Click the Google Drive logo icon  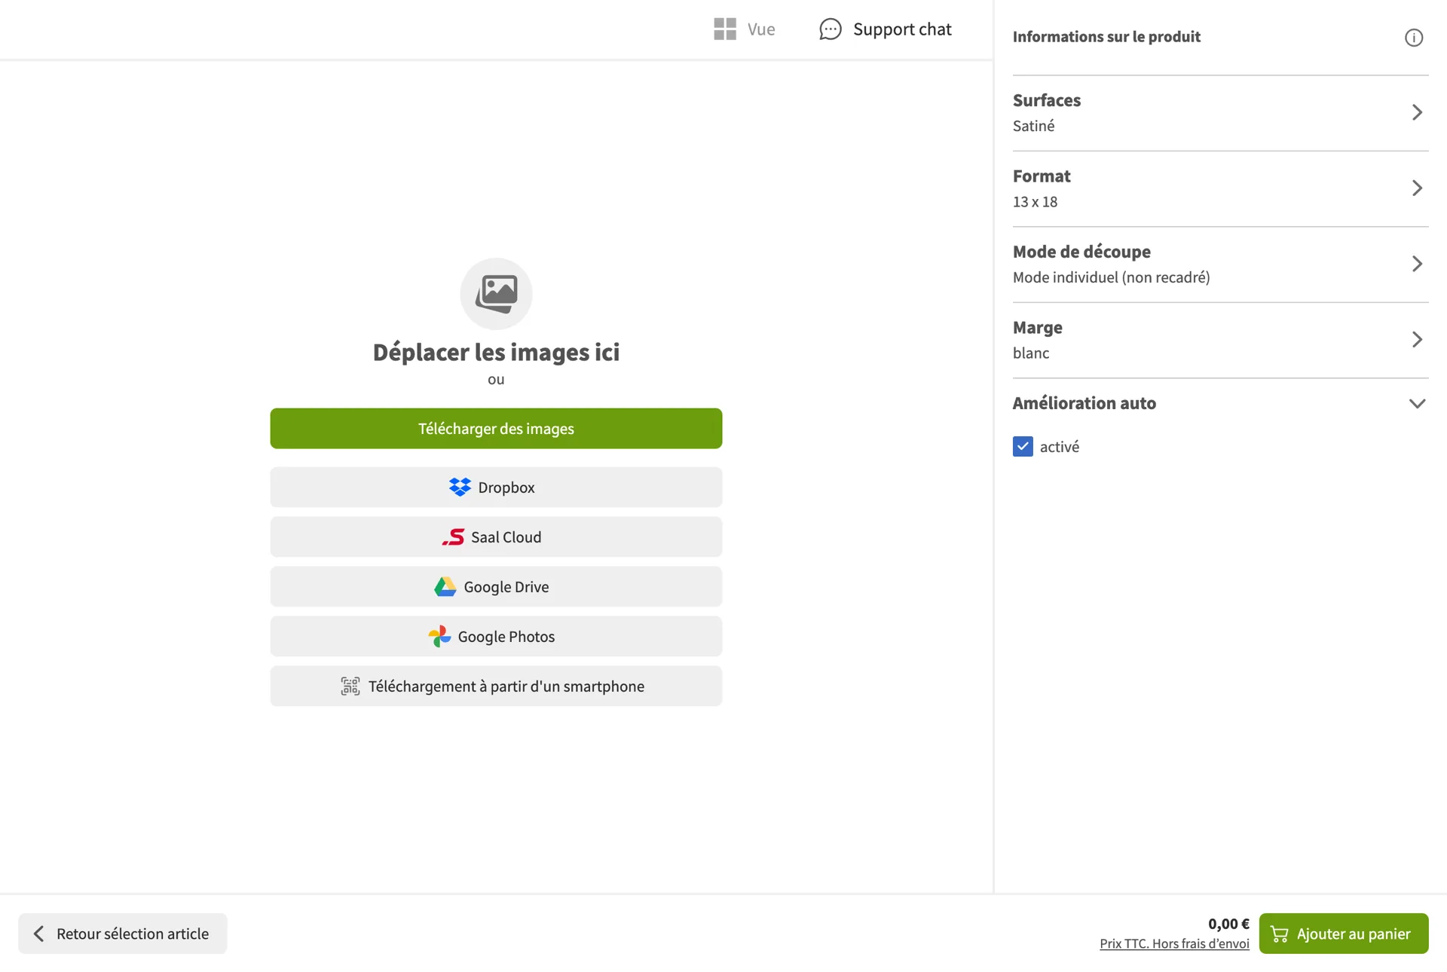(445, 587)
